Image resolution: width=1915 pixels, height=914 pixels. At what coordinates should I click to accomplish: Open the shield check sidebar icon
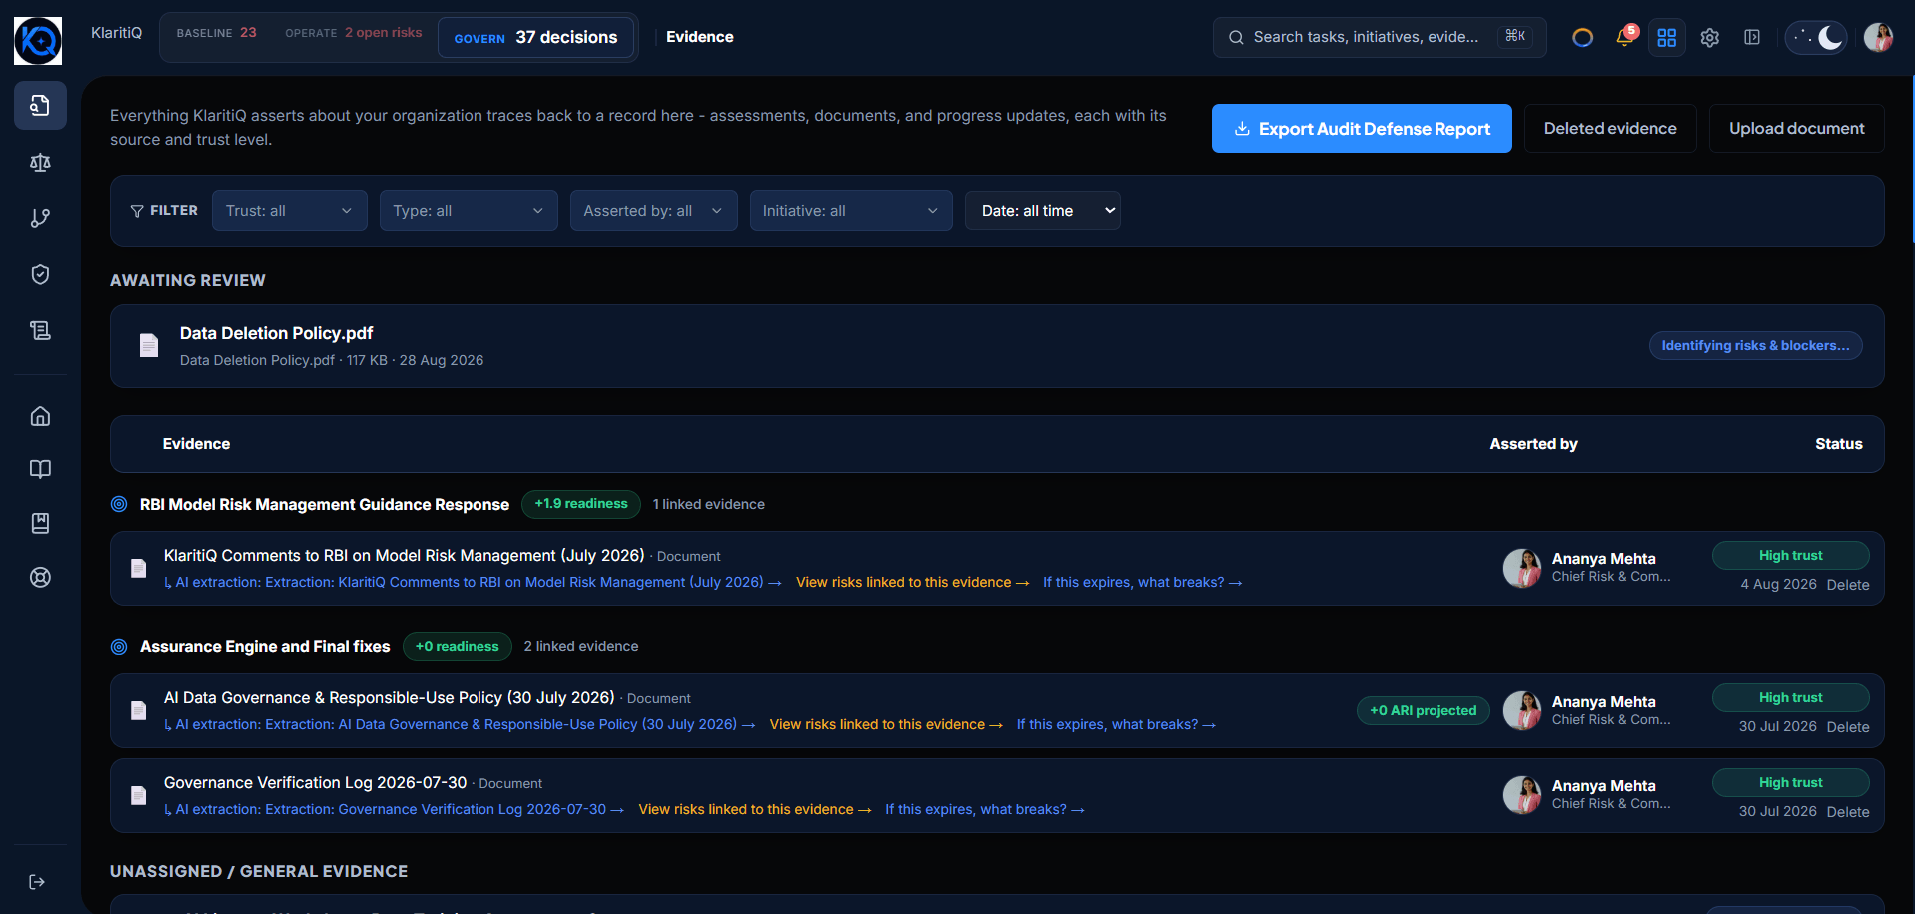tap(40, 274)
